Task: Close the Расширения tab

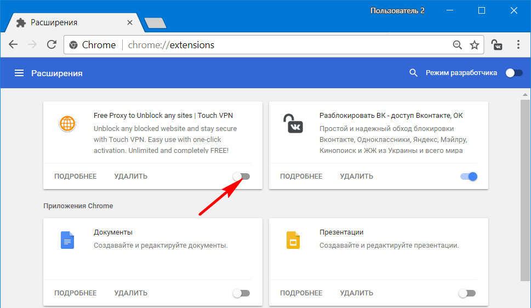Action: (130, 22)
